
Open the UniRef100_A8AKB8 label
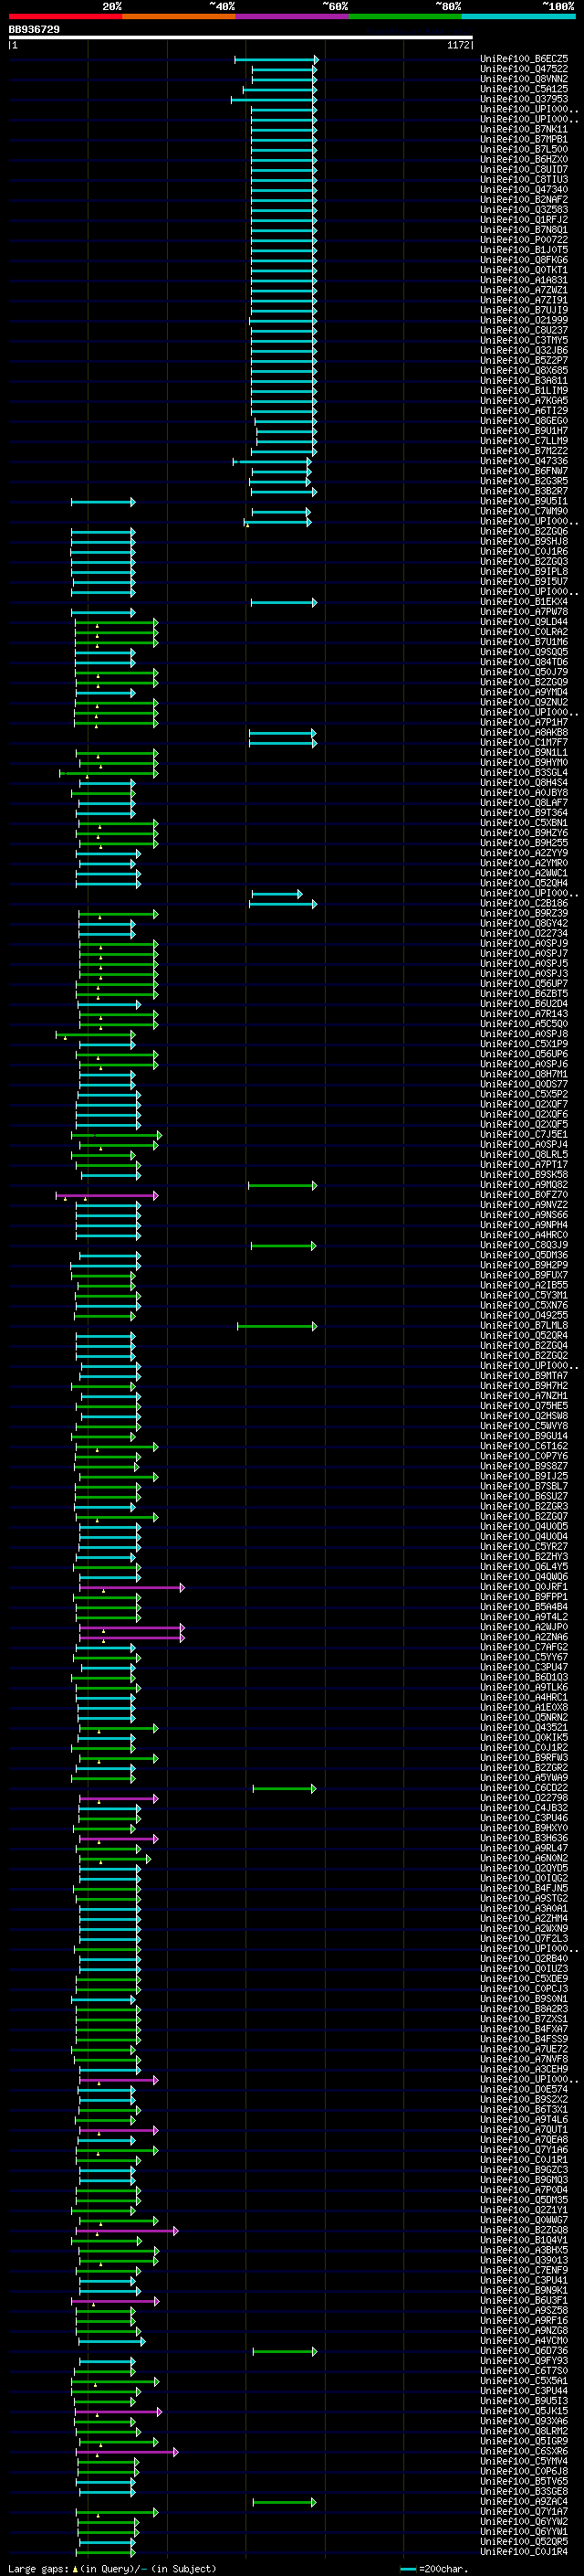pos(524,732)
